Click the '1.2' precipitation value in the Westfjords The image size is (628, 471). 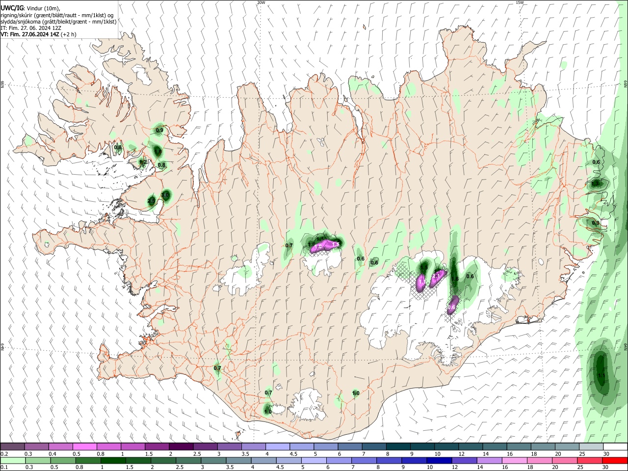pyautogui.click(x=143, y=162)
